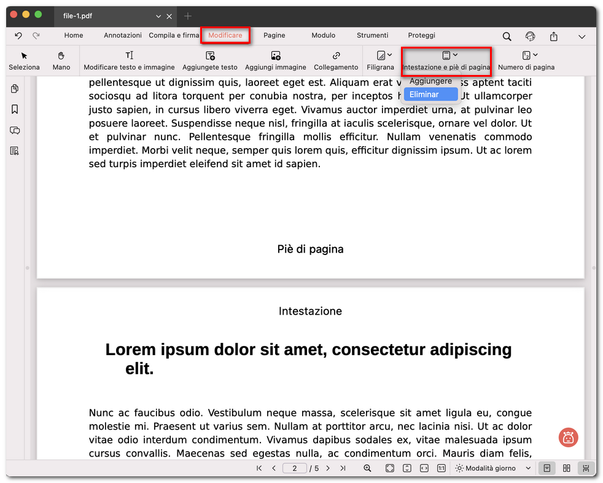
Task: Open the comments panel in the sidebar
Action: click(14, 130)
